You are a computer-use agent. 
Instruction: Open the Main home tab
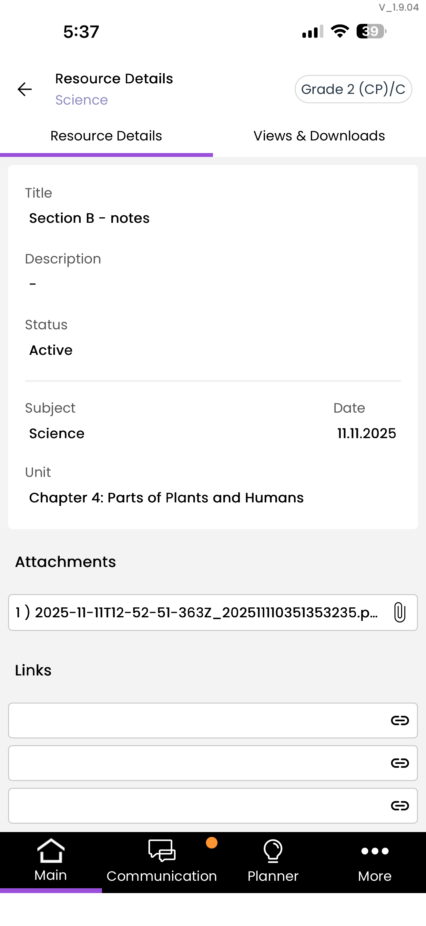tap(51, 861)
